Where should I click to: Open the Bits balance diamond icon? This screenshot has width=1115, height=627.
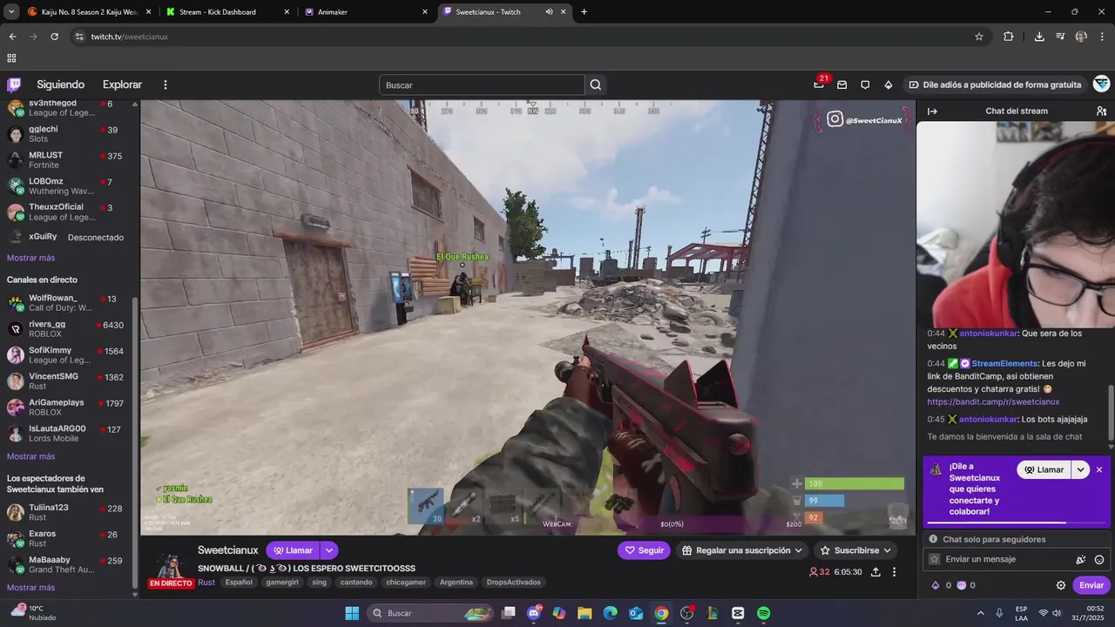pyautogui.click(x=936, y=585)
